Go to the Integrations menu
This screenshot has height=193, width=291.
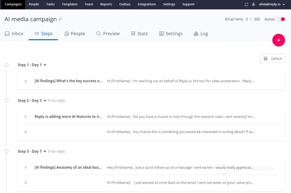[146, 5]
